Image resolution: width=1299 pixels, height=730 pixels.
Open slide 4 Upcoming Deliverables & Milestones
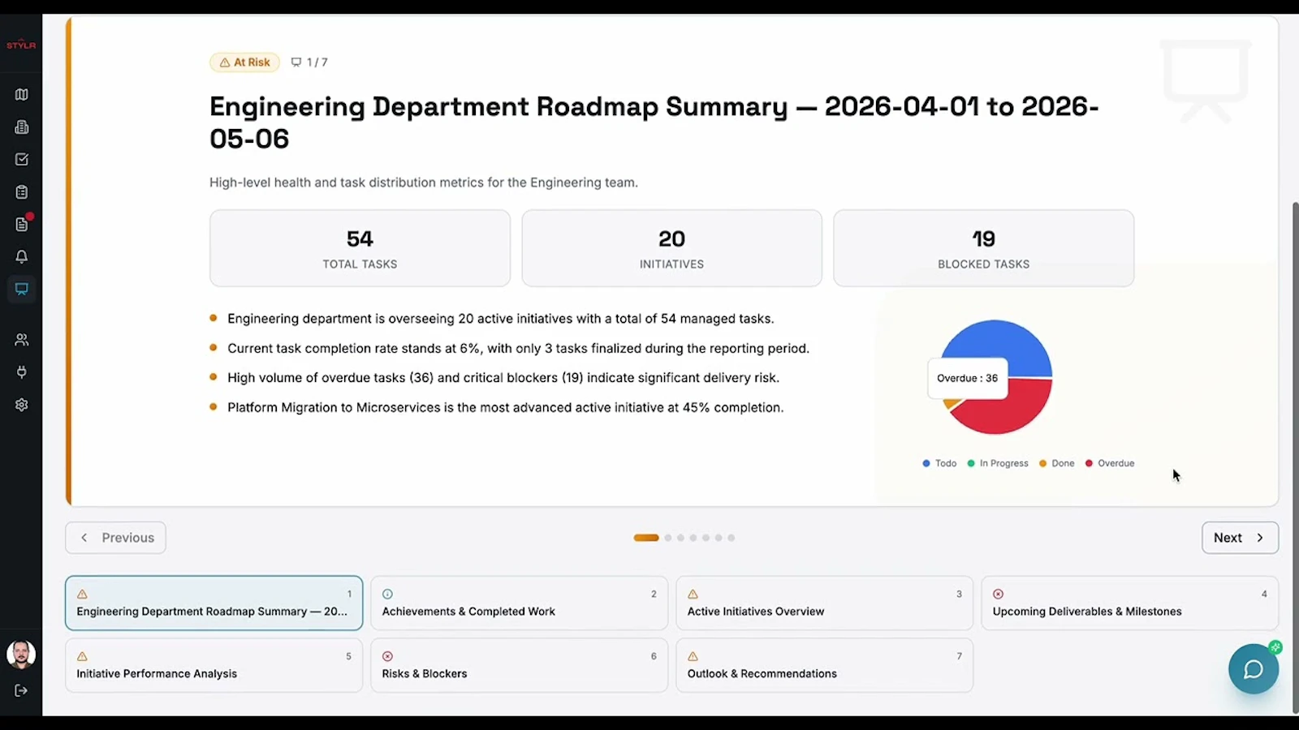tap(1130, 603)
